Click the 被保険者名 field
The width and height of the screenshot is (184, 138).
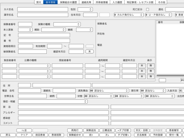pos(32,52)
